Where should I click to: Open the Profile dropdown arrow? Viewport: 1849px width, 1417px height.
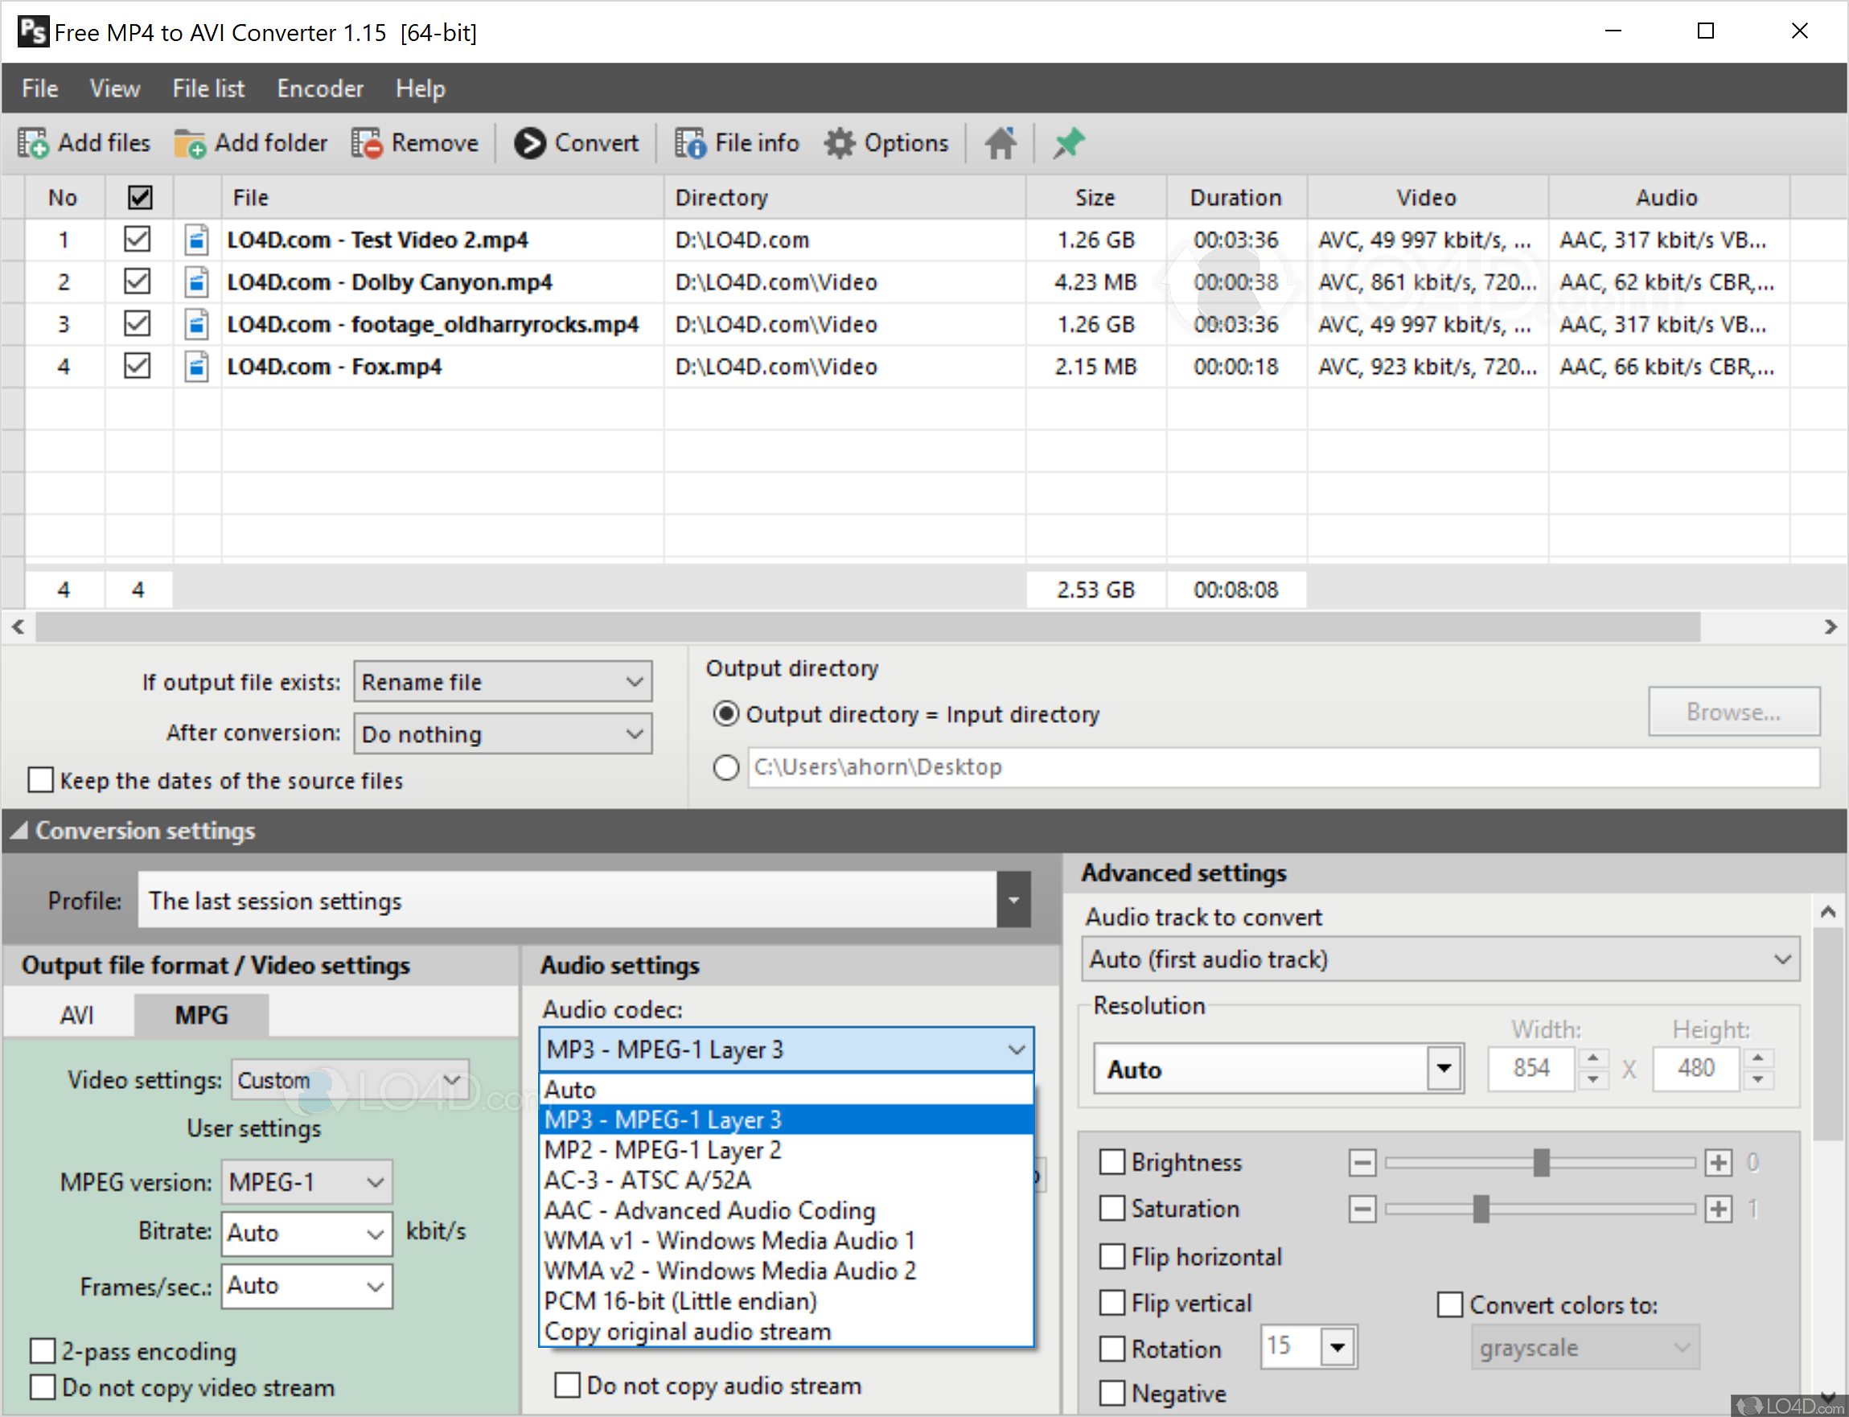coord(1013,900)
